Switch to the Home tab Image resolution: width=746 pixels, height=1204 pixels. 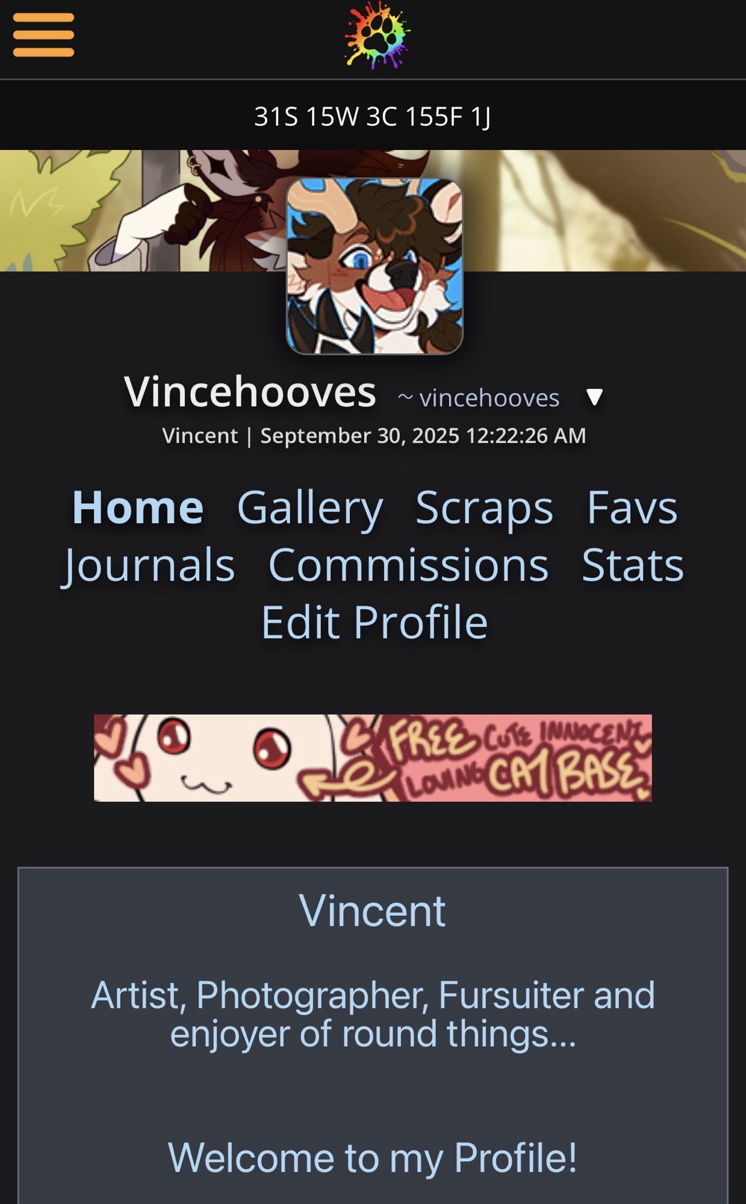point(138,507)
